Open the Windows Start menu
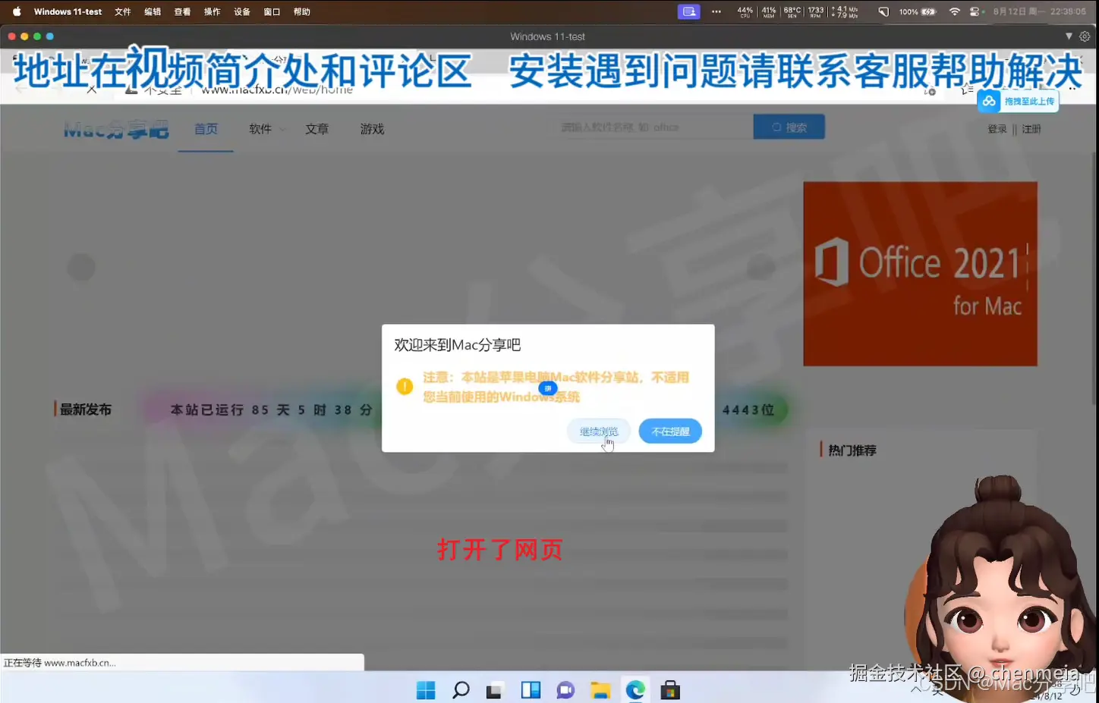The height and width of the screenshot is (703, 1099). click(x=426, y=689)
